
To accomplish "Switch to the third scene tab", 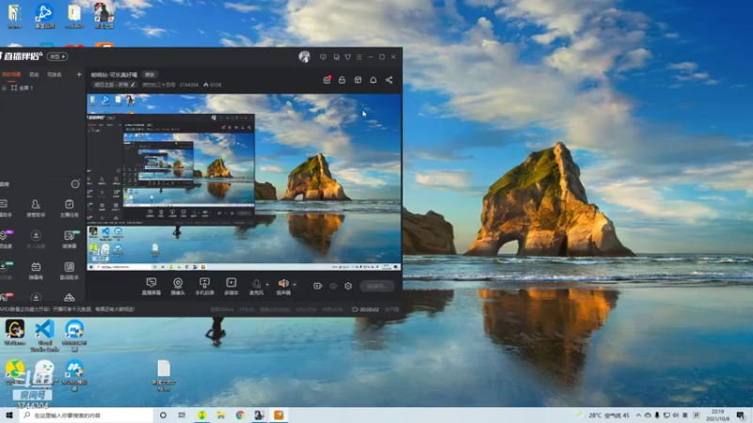I will point(55,74).
